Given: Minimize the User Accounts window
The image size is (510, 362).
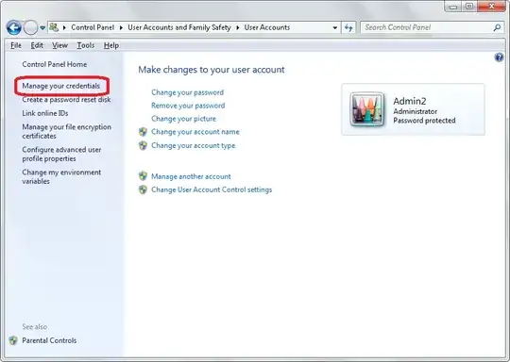Looking at the screenshot, I should 453,7.
